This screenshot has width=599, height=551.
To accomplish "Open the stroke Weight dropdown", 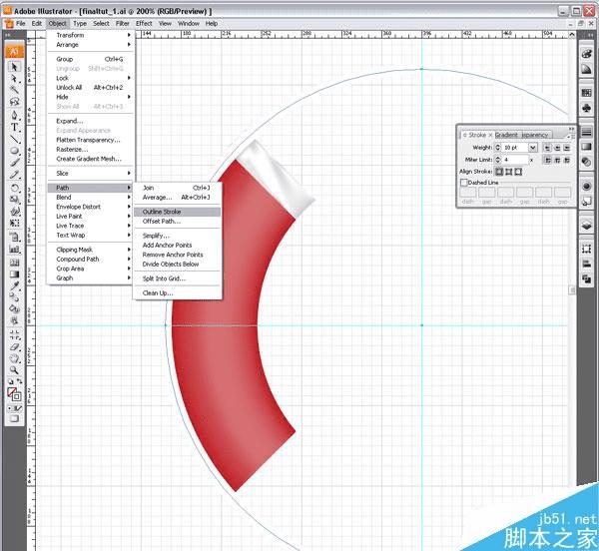I will pyautogui.click(x=533, y=148).
